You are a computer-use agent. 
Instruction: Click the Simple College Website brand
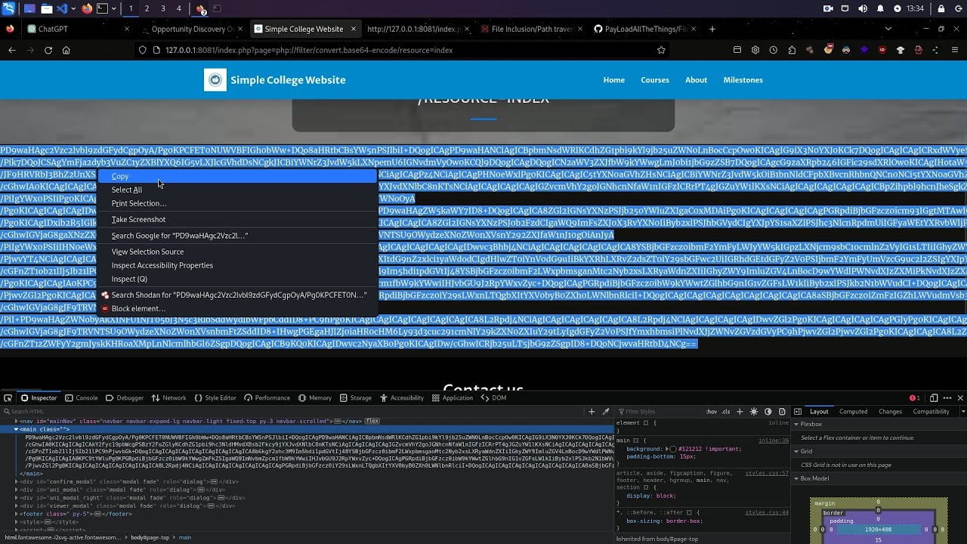(275, 80)
